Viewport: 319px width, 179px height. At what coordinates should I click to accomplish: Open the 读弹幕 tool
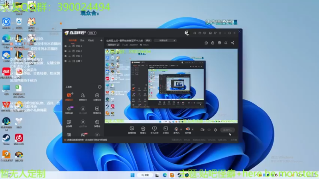[x=69, y=123]
